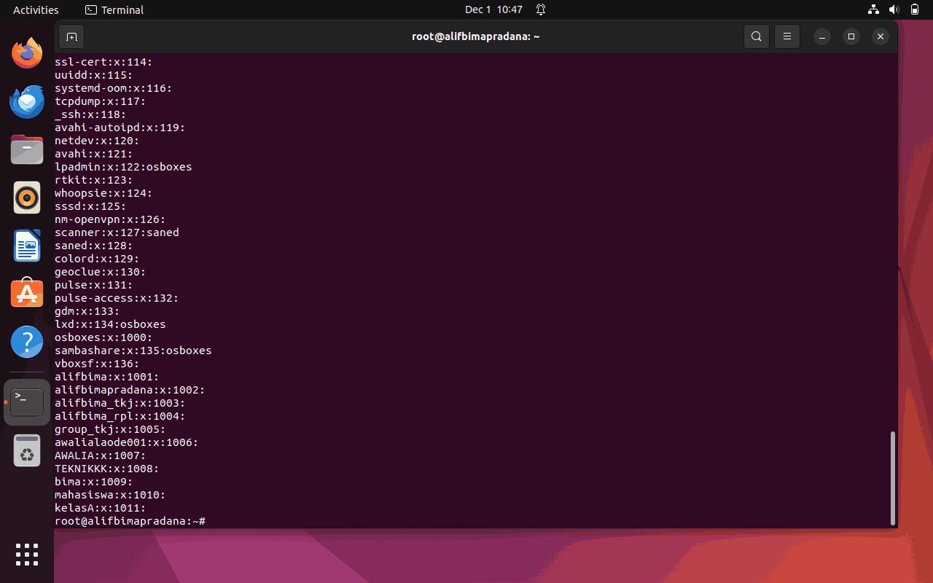Open LibreOffice Writer from dock
933x583 pixels.
click(x=27, y=246)
